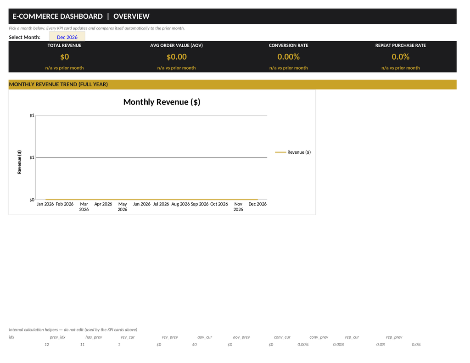The height and width of the screenshot is (363, 470).
Task: Select the 'rep_cur' helper label
Action: coord(352,337)
